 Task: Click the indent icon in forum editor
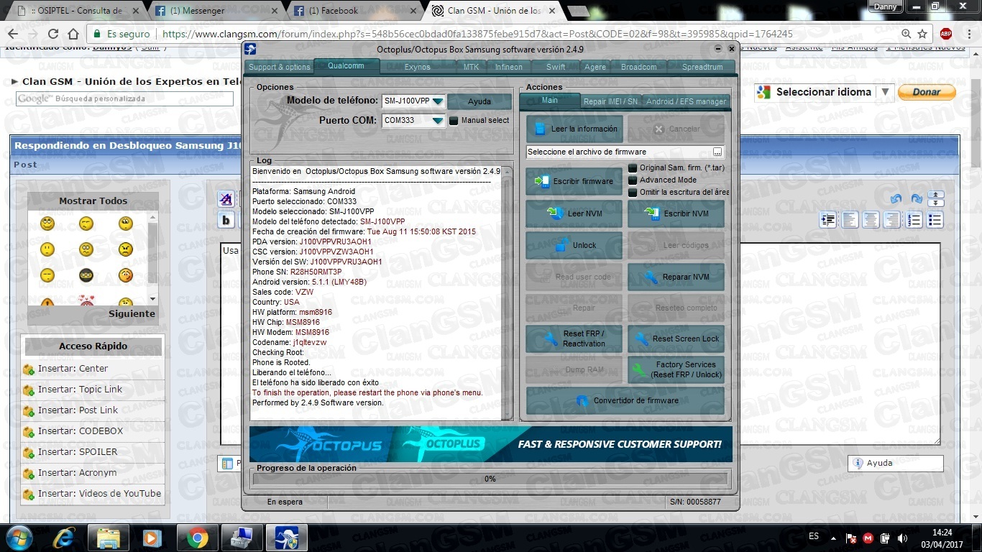(x=828, y=220)
